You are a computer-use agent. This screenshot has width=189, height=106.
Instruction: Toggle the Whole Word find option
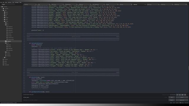click(x=185, y=95)
